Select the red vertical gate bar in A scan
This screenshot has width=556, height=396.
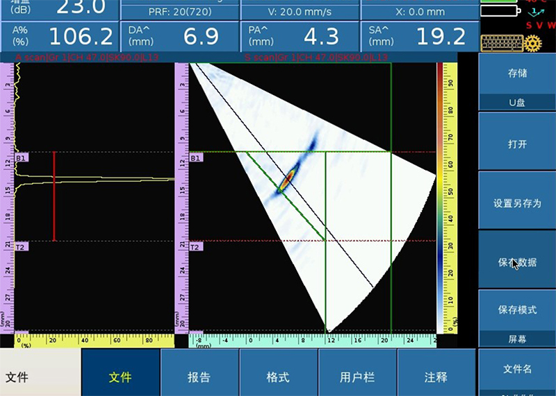tap(54, 196)
